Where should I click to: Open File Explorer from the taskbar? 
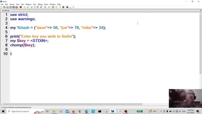tap(54, 111)
